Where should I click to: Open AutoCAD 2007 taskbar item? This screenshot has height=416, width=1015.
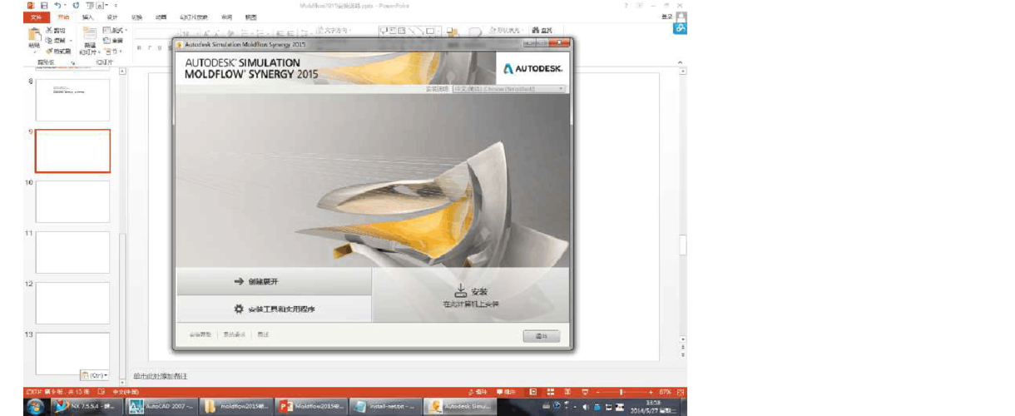(x=162, y=406)
